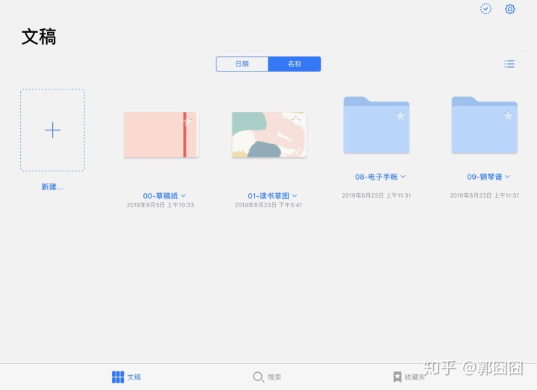Open the 09-钢琴谱 folder image
This screenshot has width=537, height=390.
point(484,125)
